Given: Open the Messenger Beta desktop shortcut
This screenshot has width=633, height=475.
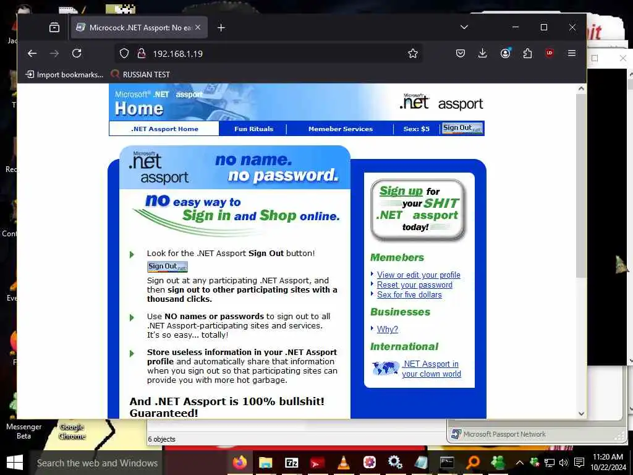Looking at the screenshot, I should click(24, 431).
